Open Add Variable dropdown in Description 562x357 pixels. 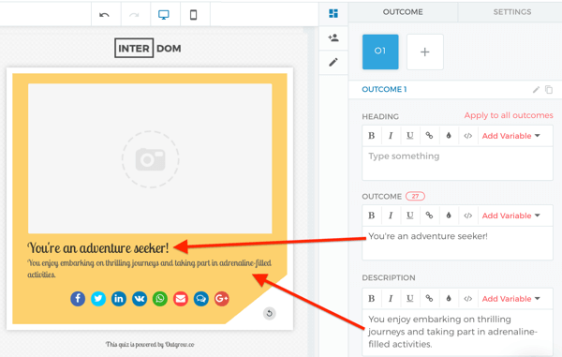510,299
